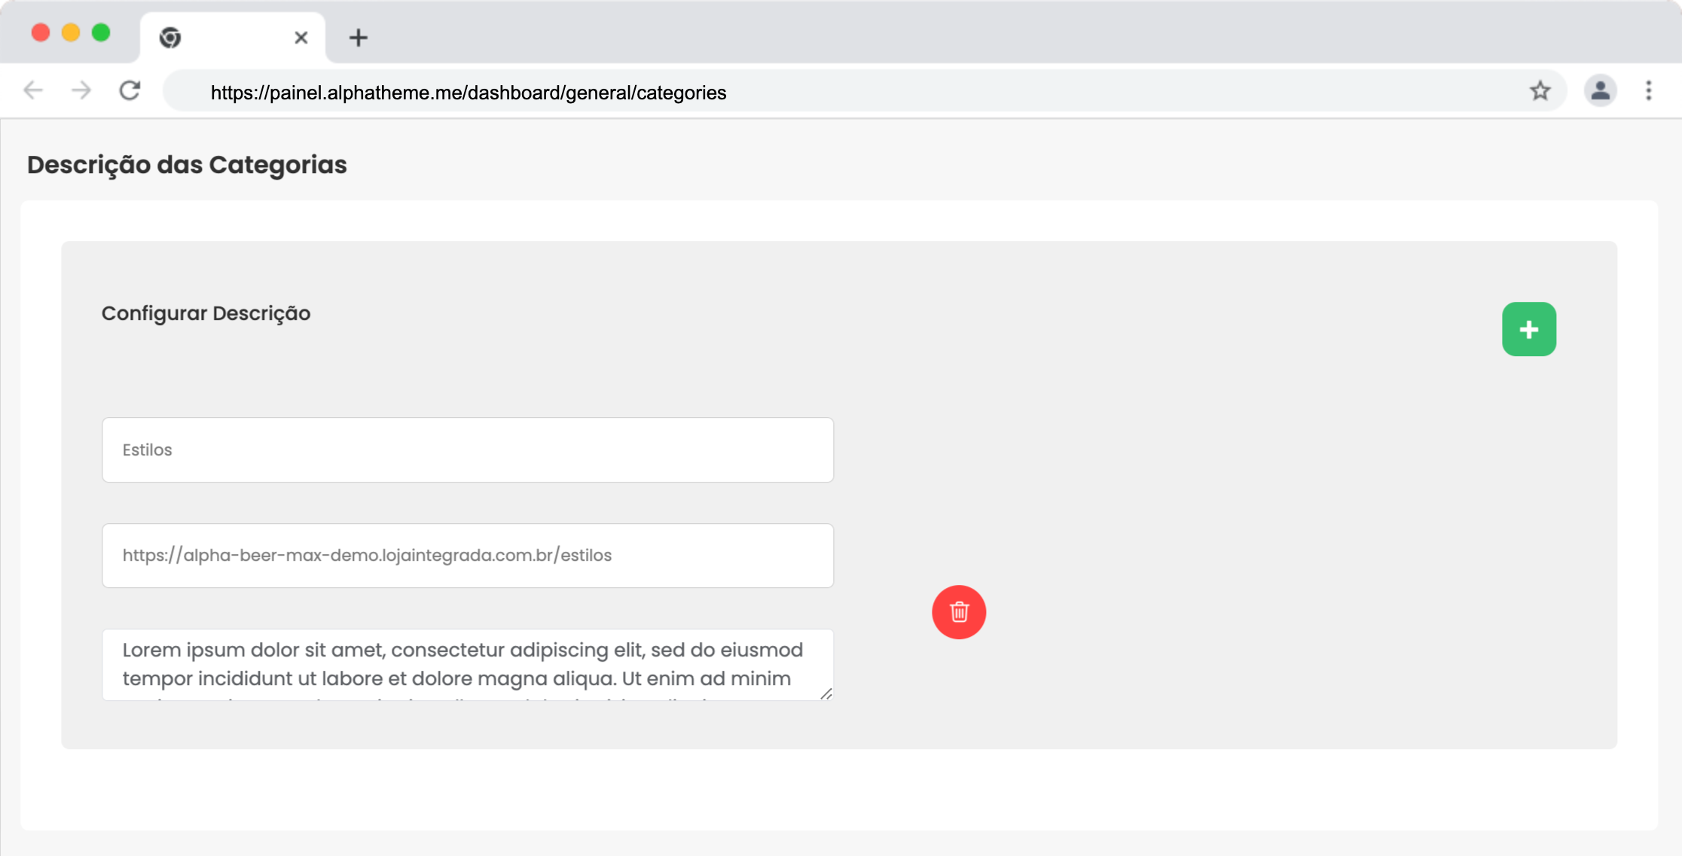1682x856 pixels.
Task: Click the green add description plus button
Action: coord(1528,329)
